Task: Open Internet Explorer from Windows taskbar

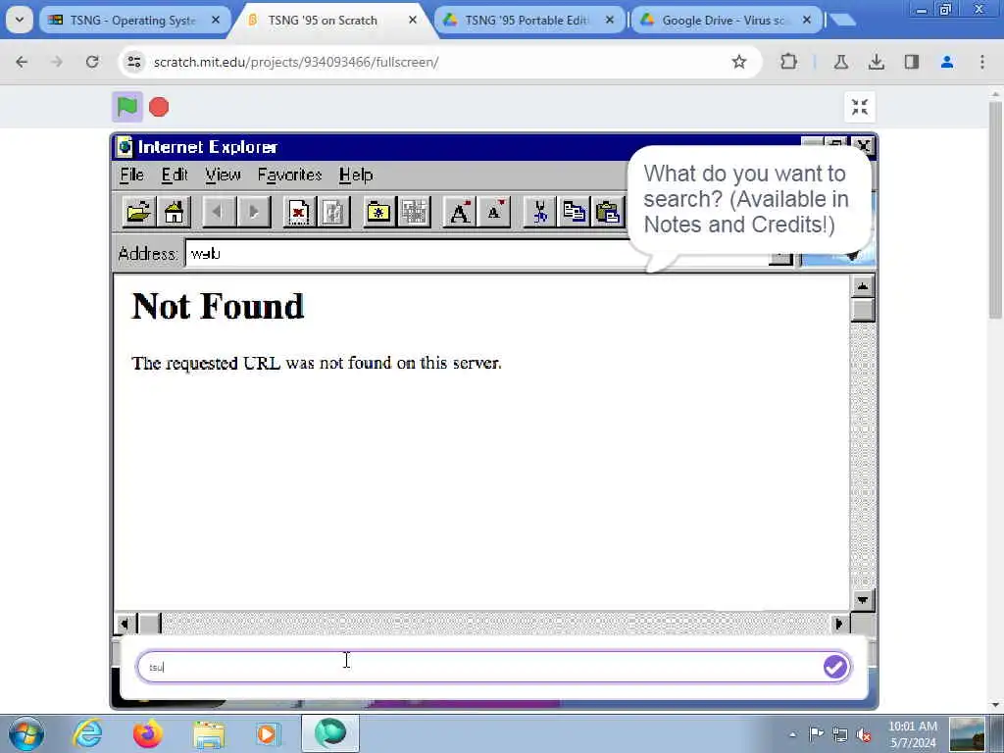Action: point(87,733)
